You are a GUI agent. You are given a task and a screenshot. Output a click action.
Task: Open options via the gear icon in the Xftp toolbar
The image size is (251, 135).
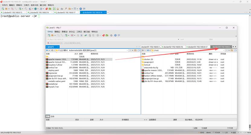coord(111,35)
